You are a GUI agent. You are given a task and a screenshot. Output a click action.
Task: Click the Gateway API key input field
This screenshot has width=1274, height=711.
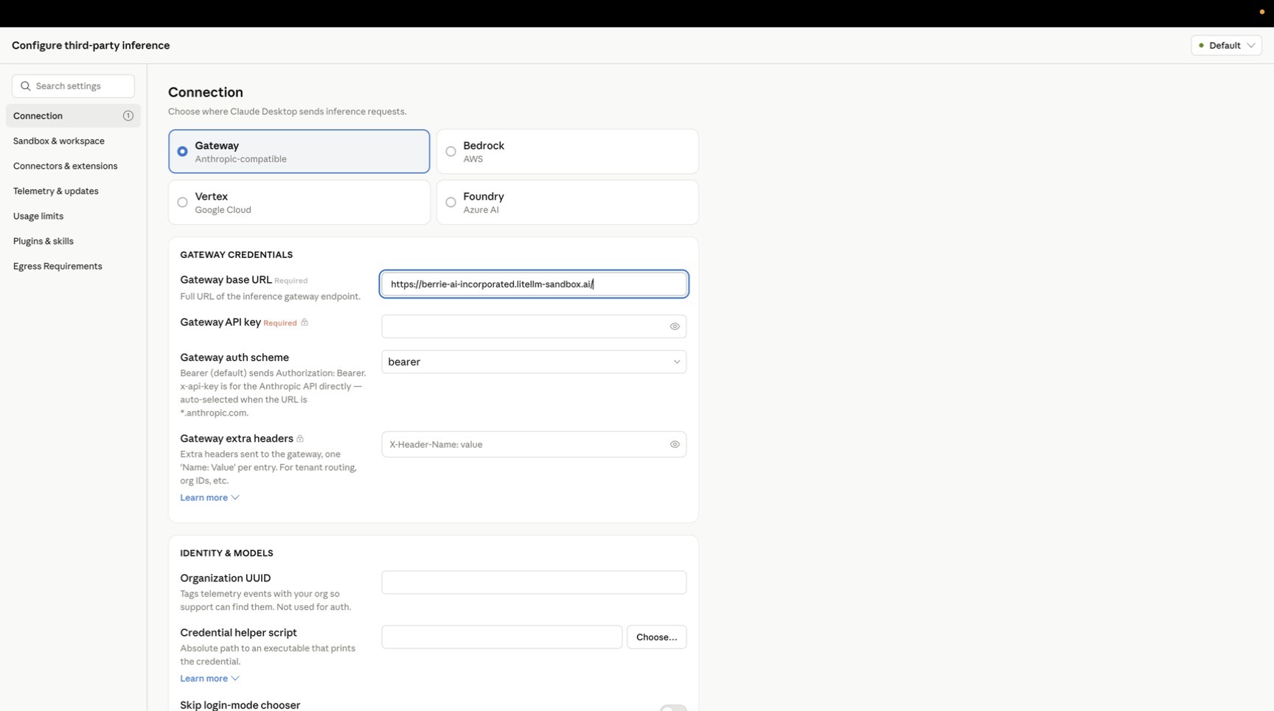[534, 326]
